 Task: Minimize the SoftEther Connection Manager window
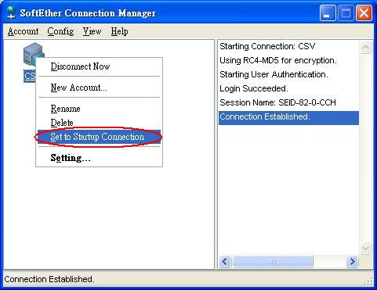328,13
